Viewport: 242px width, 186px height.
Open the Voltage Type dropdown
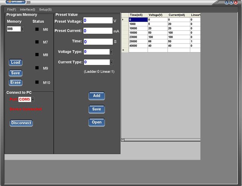pos(111,52)
